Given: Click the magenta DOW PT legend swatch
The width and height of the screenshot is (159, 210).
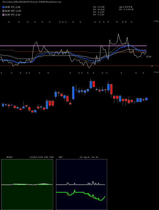Looking at the screenshot, I should 3,15.
